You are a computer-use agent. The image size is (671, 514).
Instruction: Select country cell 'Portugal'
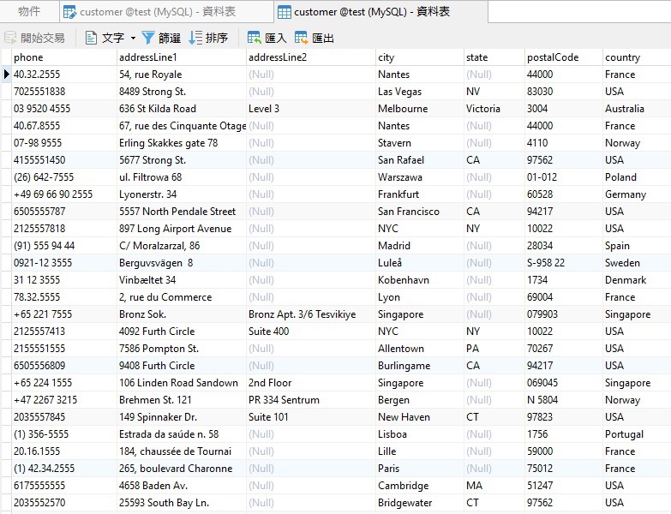pos(637,434)
